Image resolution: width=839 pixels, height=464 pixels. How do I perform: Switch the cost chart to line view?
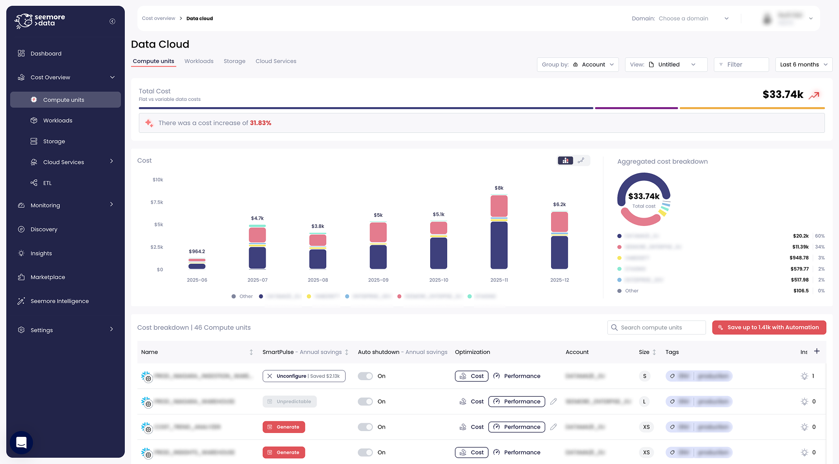coord(582,160)
